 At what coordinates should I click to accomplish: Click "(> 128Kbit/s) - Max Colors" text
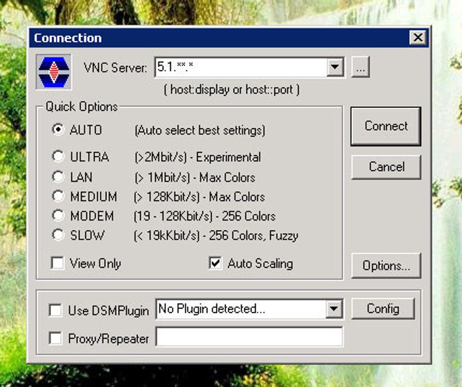click(199, 197)
